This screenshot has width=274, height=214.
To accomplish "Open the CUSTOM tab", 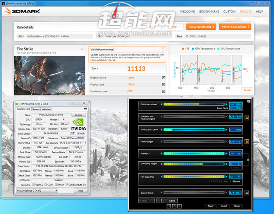I will click(229, 11).
